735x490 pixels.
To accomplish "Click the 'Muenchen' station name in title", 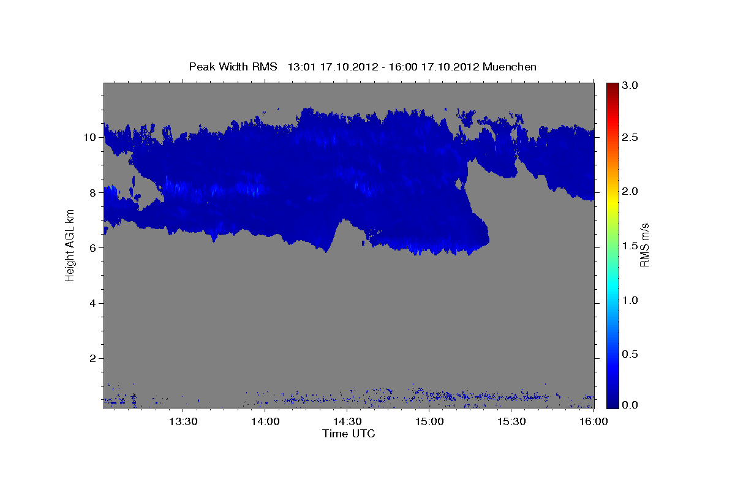I will [510, 67].
